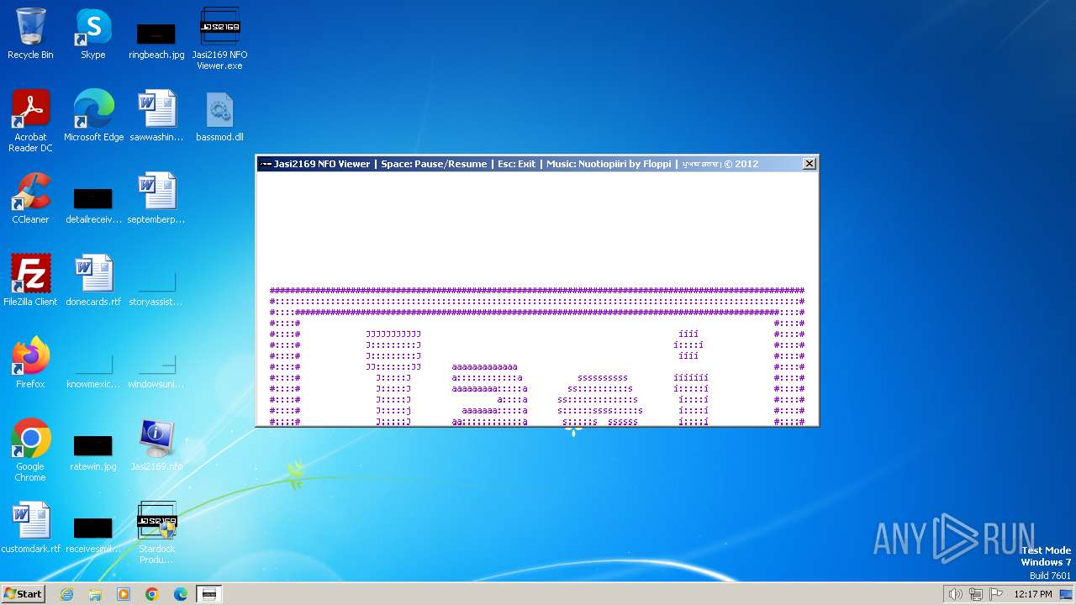Open the Action Center flag icon

coord(996,594)
